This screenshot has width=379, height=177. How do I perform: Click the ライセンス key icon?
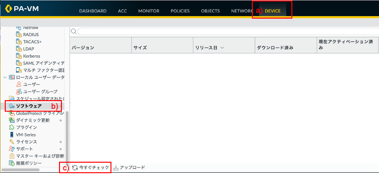click(x=11, y=142)
